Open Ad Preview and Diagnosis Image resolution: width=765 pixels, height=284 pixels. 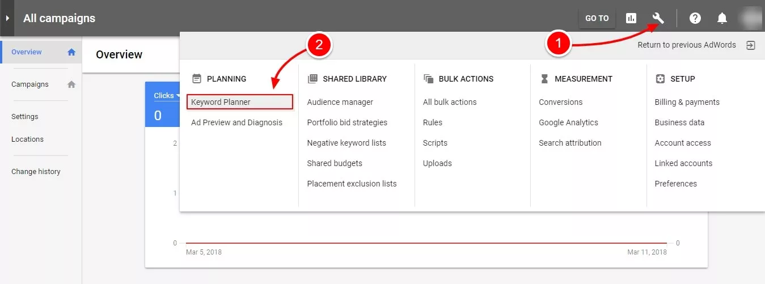point(236,122)
